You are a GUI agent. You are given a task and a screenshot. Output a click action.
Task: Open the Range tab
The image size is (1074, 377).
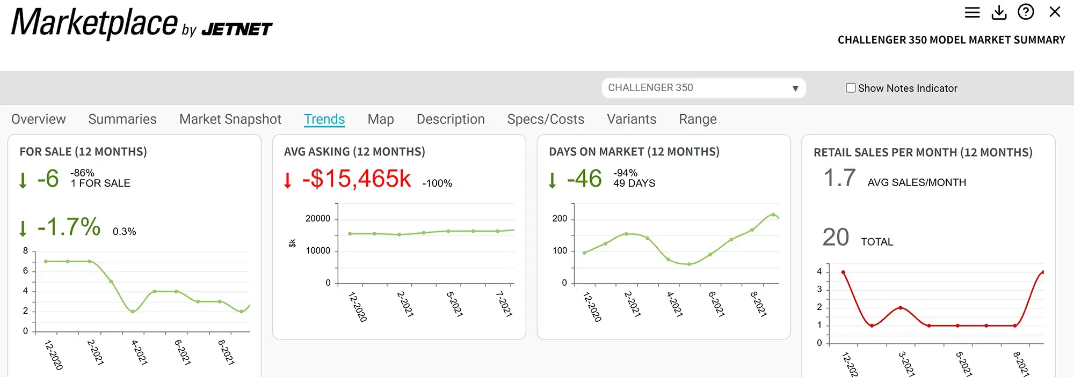coord(698,119)
